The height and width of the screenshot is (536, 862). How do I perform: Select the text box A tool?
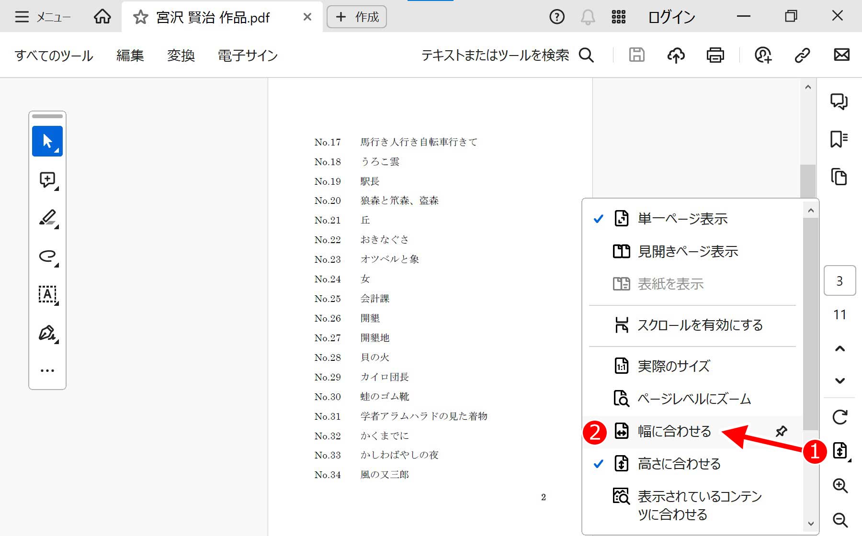point(47,294)
